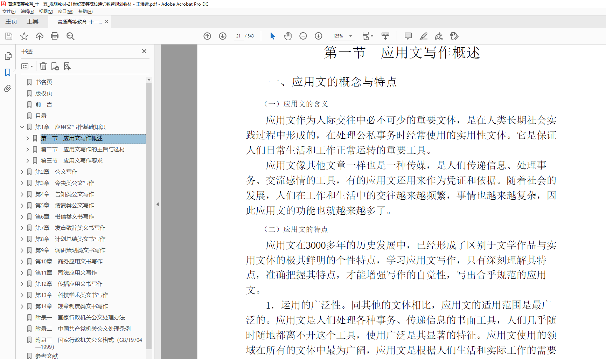The image size is (606, 359).
Task: Open the 视图(V) menu
Action: pos(46,11)
